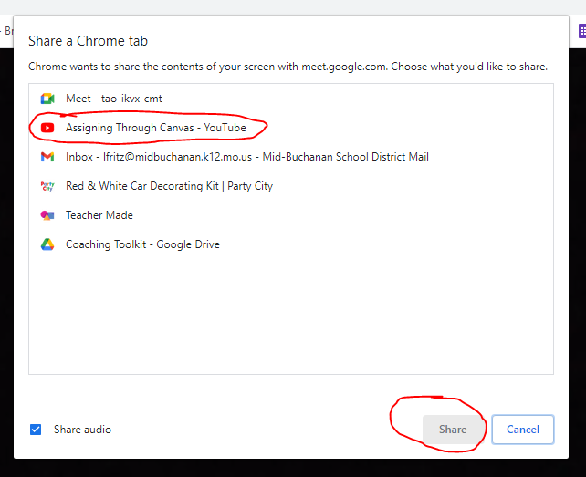Click the Google Meet camera icon
Image resolution: width=586 pixels, height=477 pixels.
click(x=47, y=99)
